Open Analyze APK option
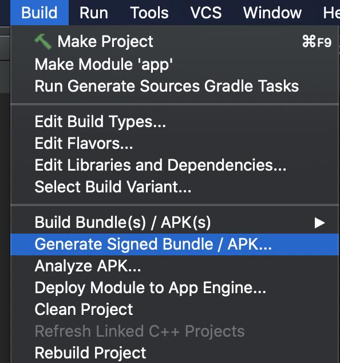The height and width of the screenshot is (363, 340). pyautogui.click(x=175, y=266)
